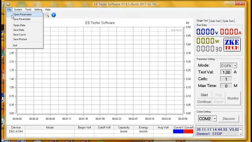
Task: Click the Device1: STOP status line
Action: click(x=209, y=134)
